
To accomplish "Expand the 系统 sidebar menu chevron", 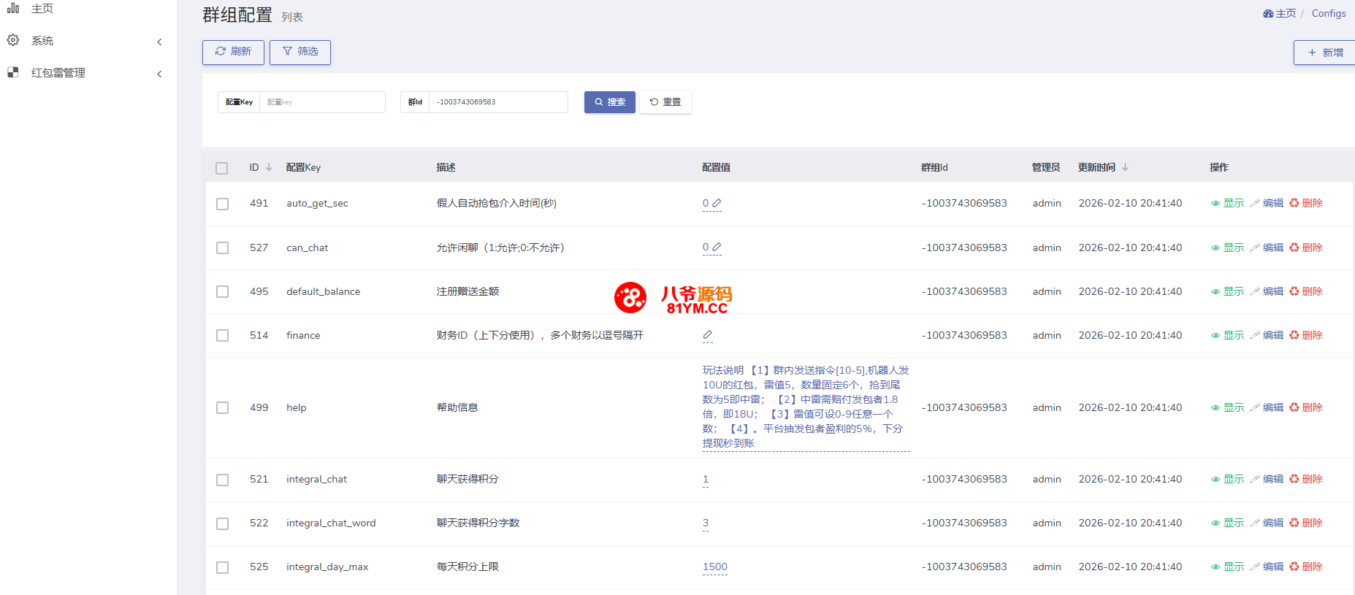I will (x=159, y=42).
